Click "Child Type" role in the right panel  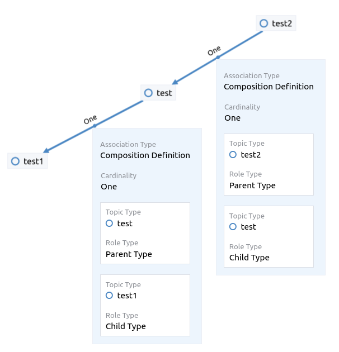[x=249, y=258]
